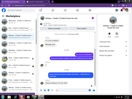
Task: Open Chris's conversation in the list
Action: point(18,81)
